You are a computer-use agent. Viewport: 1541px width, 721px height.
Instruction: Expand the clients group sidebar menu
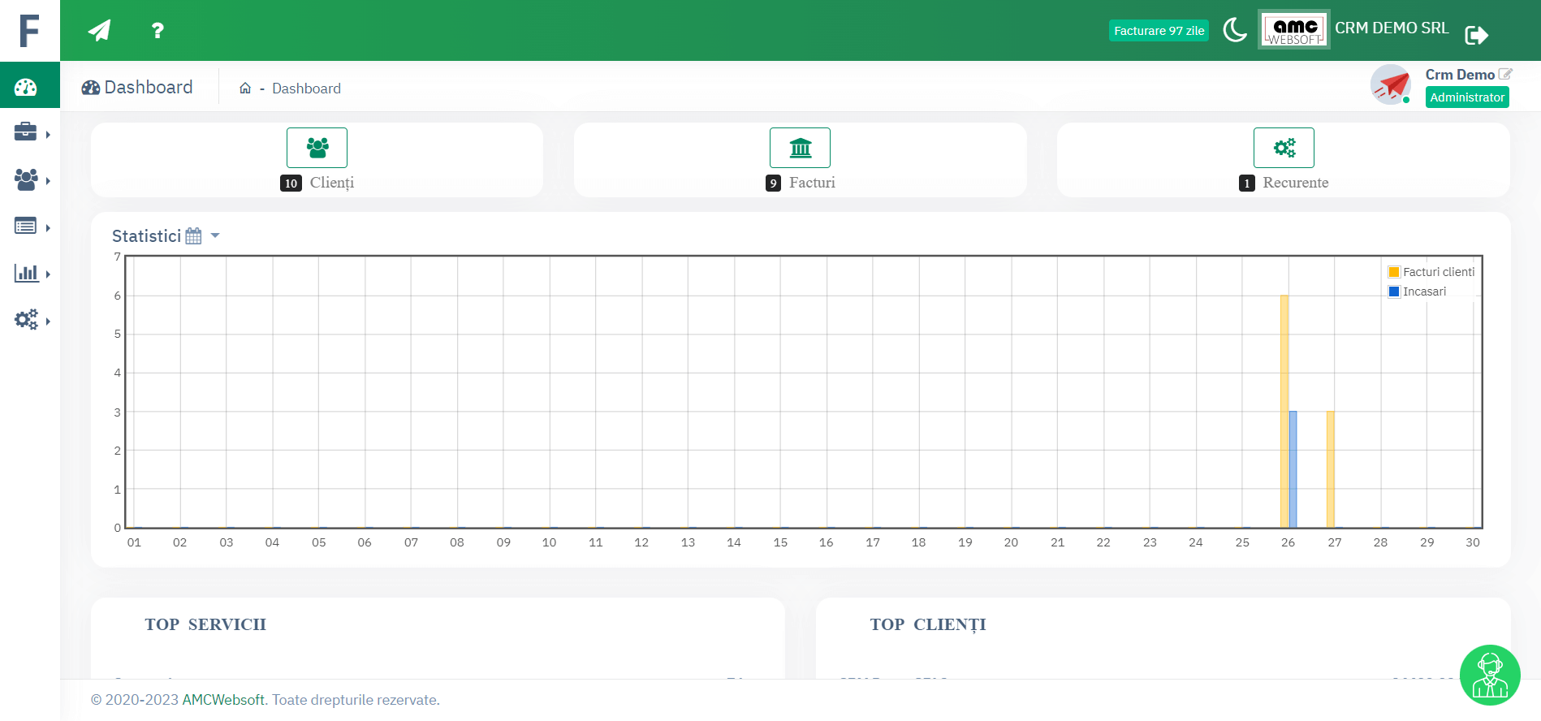point(30,179)
